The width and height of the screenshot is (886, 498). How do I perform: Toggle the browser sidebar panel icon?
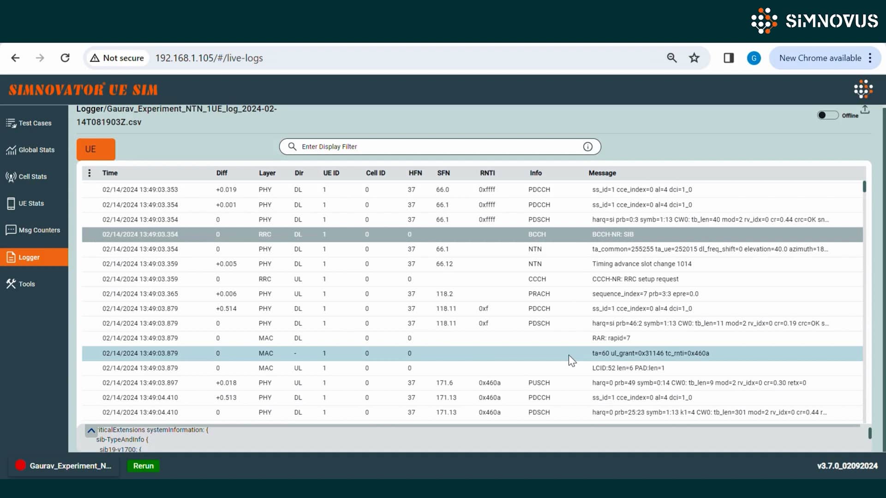point(728,58)
